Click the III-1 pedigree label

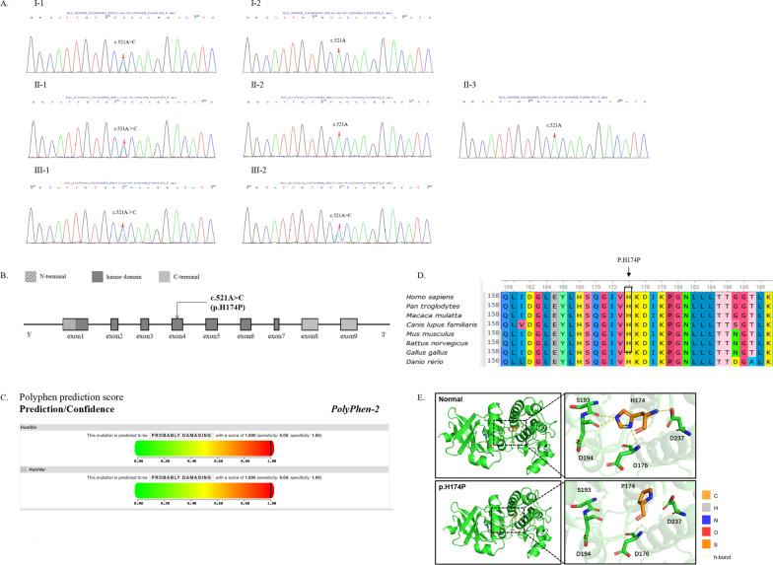coord(41,170)
